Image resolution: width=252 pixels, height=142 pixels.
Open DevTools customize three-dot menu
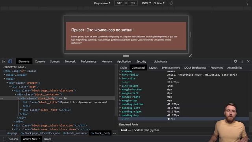pos(242,62)
